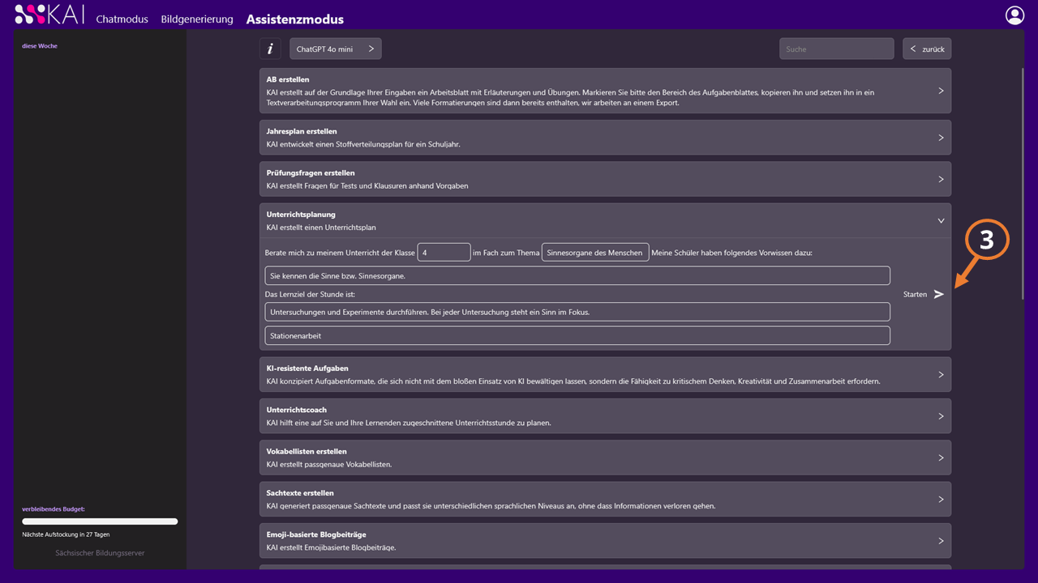1038x583 pixels.
Task: Expand the Prüfungsfragen erstellen assistant
Action: pos(605,179)
